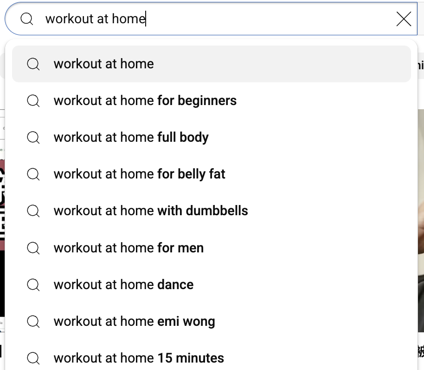Clear the search box with the X icon
Viewport: 424px width, 370px height.
pyautogui.click(x=404, y=19)
